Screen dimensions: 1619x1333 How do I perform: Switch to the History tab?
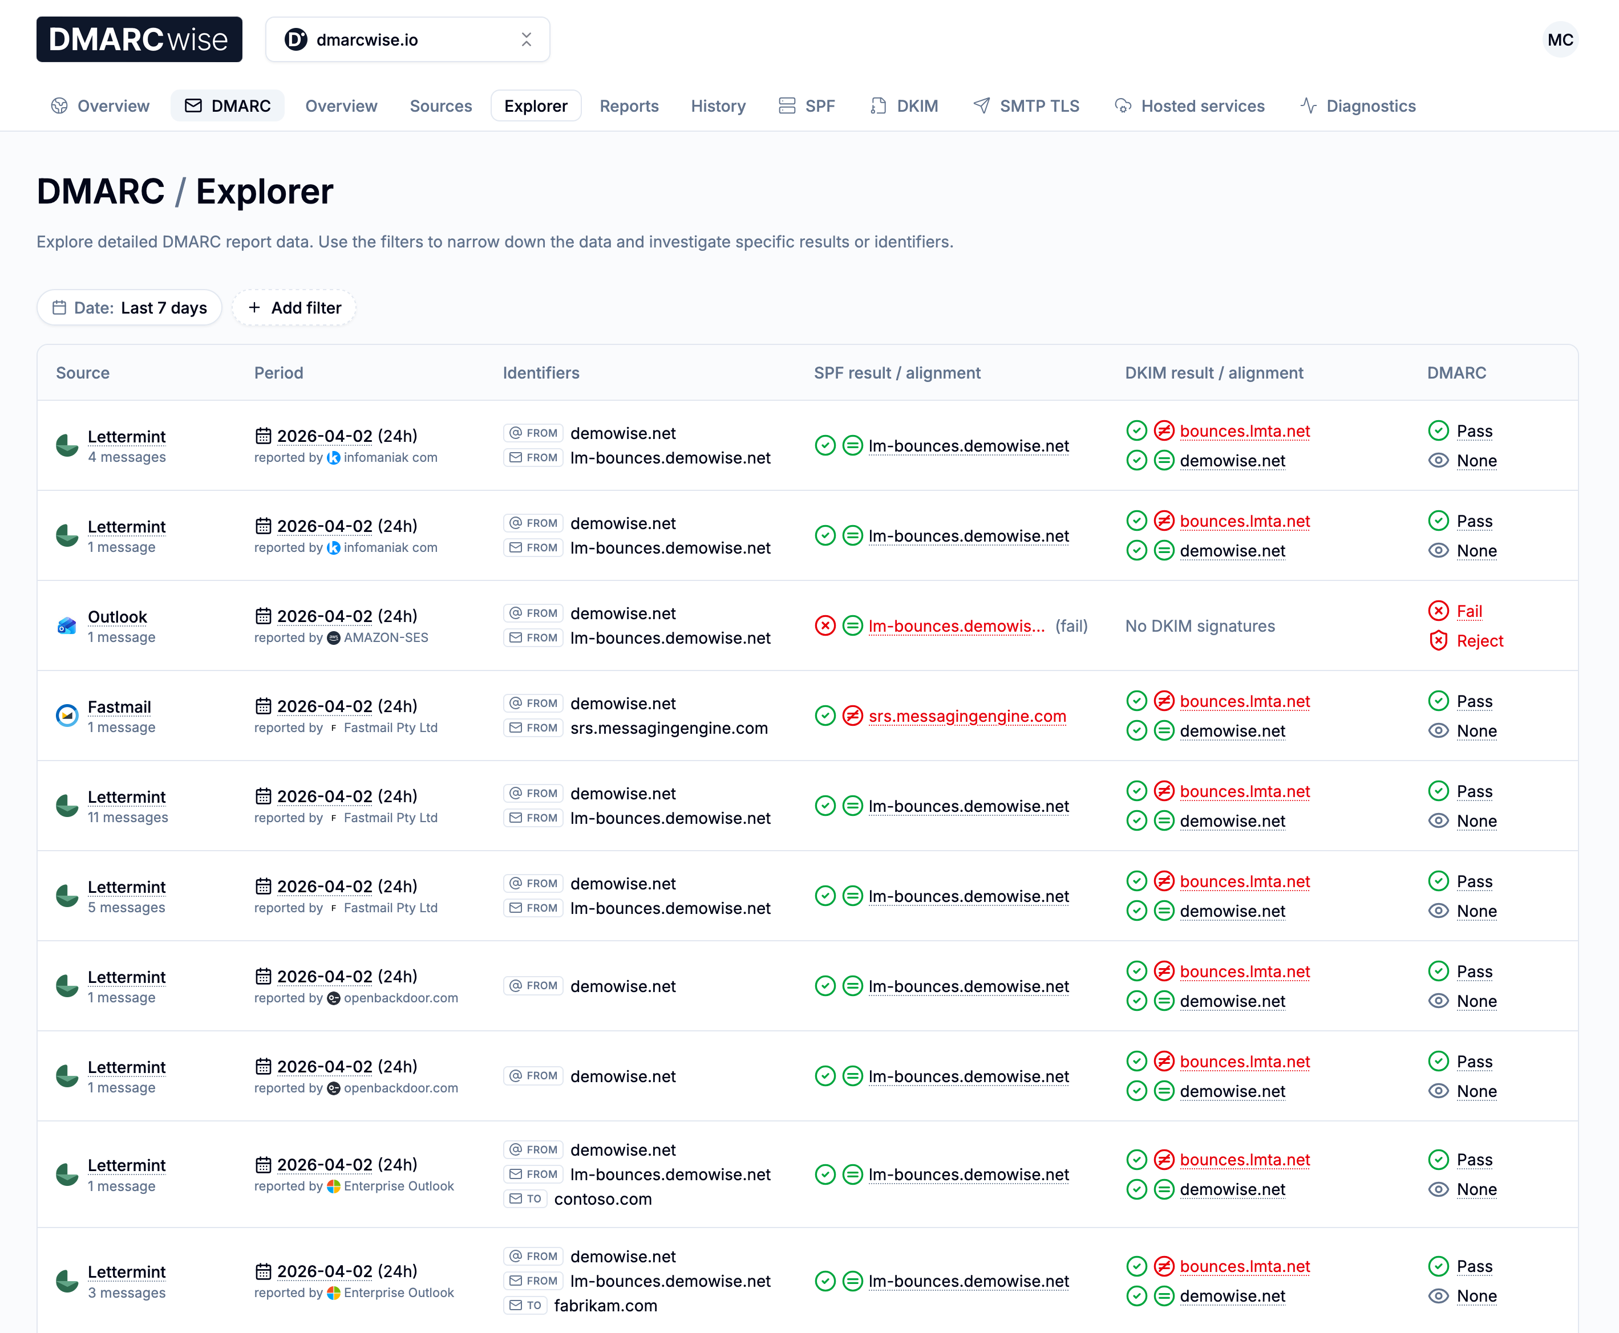[718, 106]
